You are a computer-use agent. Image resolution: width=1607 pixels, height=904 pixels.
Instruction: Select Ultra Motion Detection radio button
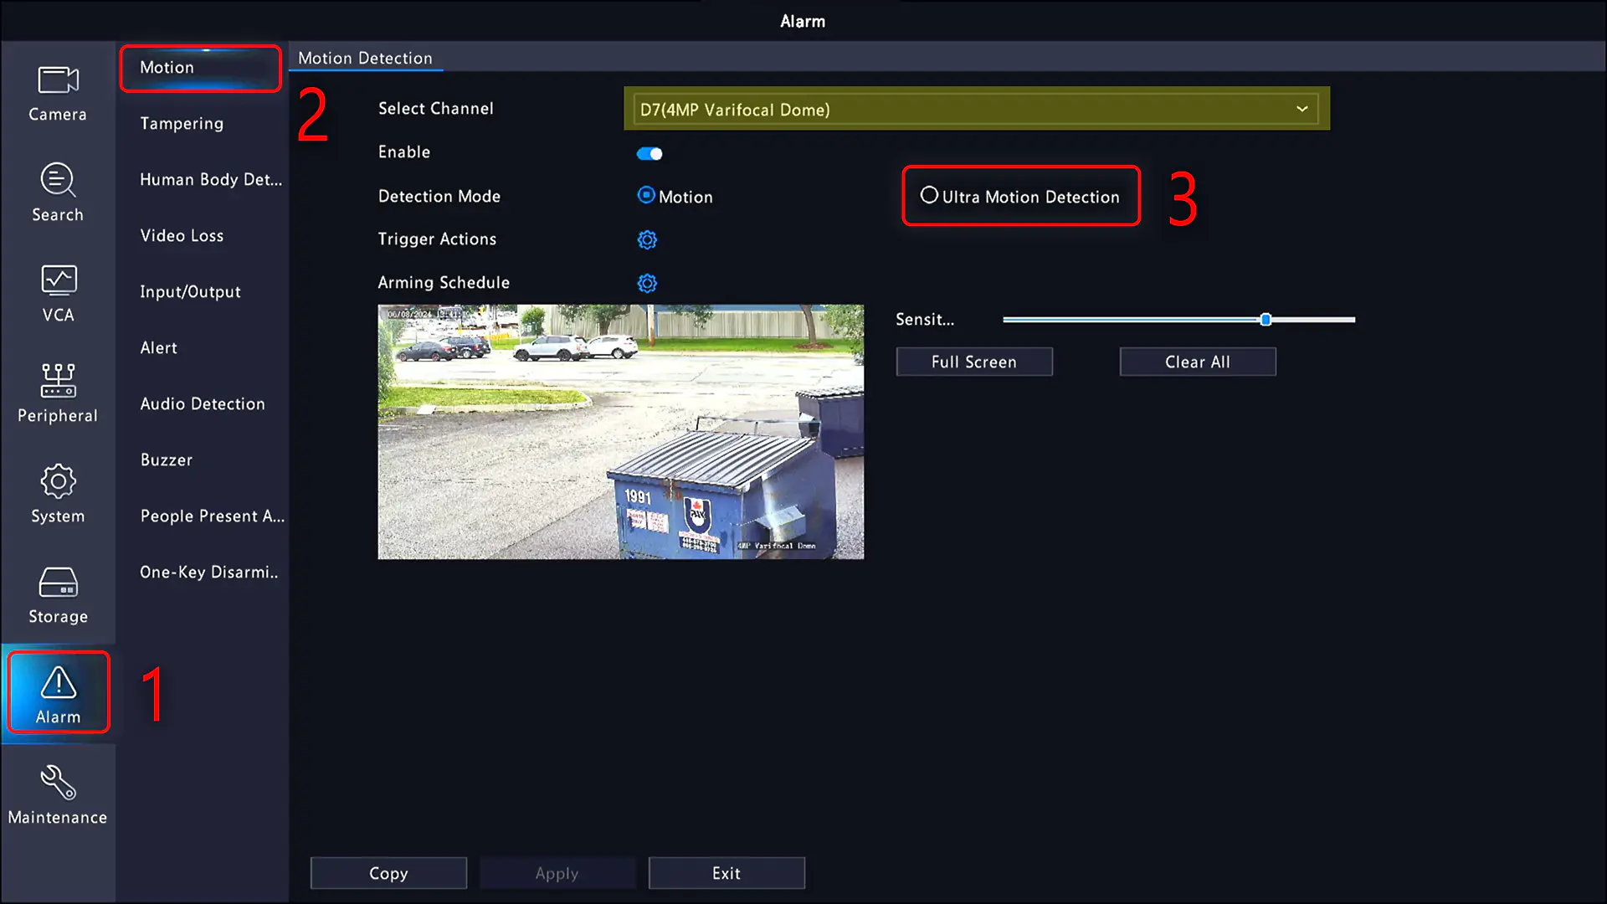click(x=927, y=195)
